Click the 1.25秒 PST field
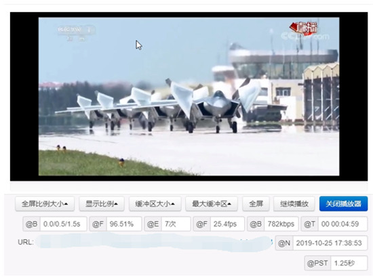Viewport: 373px width, 279px height. point(349,263)
